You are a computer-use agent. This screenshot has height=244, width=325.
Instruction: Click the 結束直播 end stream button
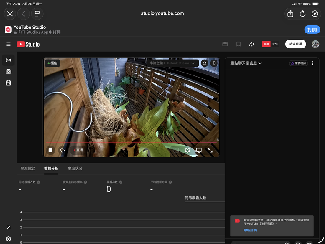point(295,44)
